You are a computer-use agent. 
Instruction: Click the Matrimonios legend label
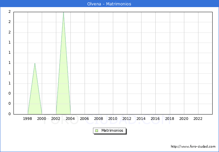(x=112, y=130)
